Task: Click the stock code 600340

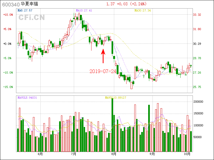Action: 10,4
